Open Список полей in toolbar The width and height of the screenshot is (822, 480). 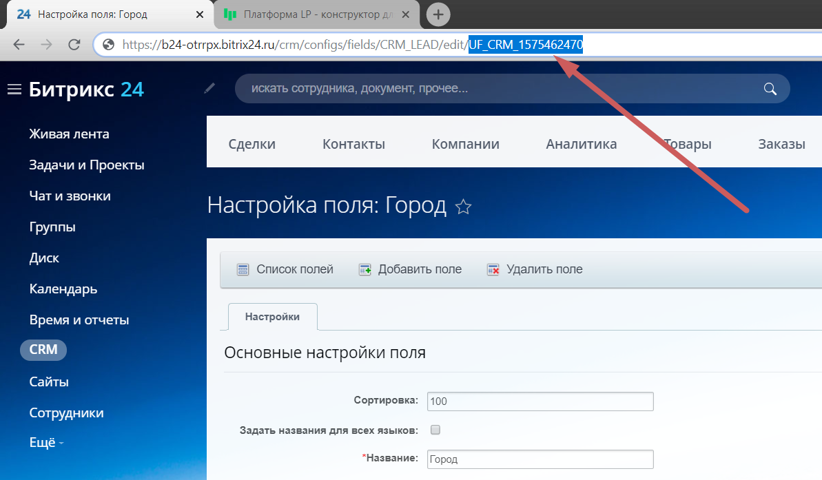[285, 269]
